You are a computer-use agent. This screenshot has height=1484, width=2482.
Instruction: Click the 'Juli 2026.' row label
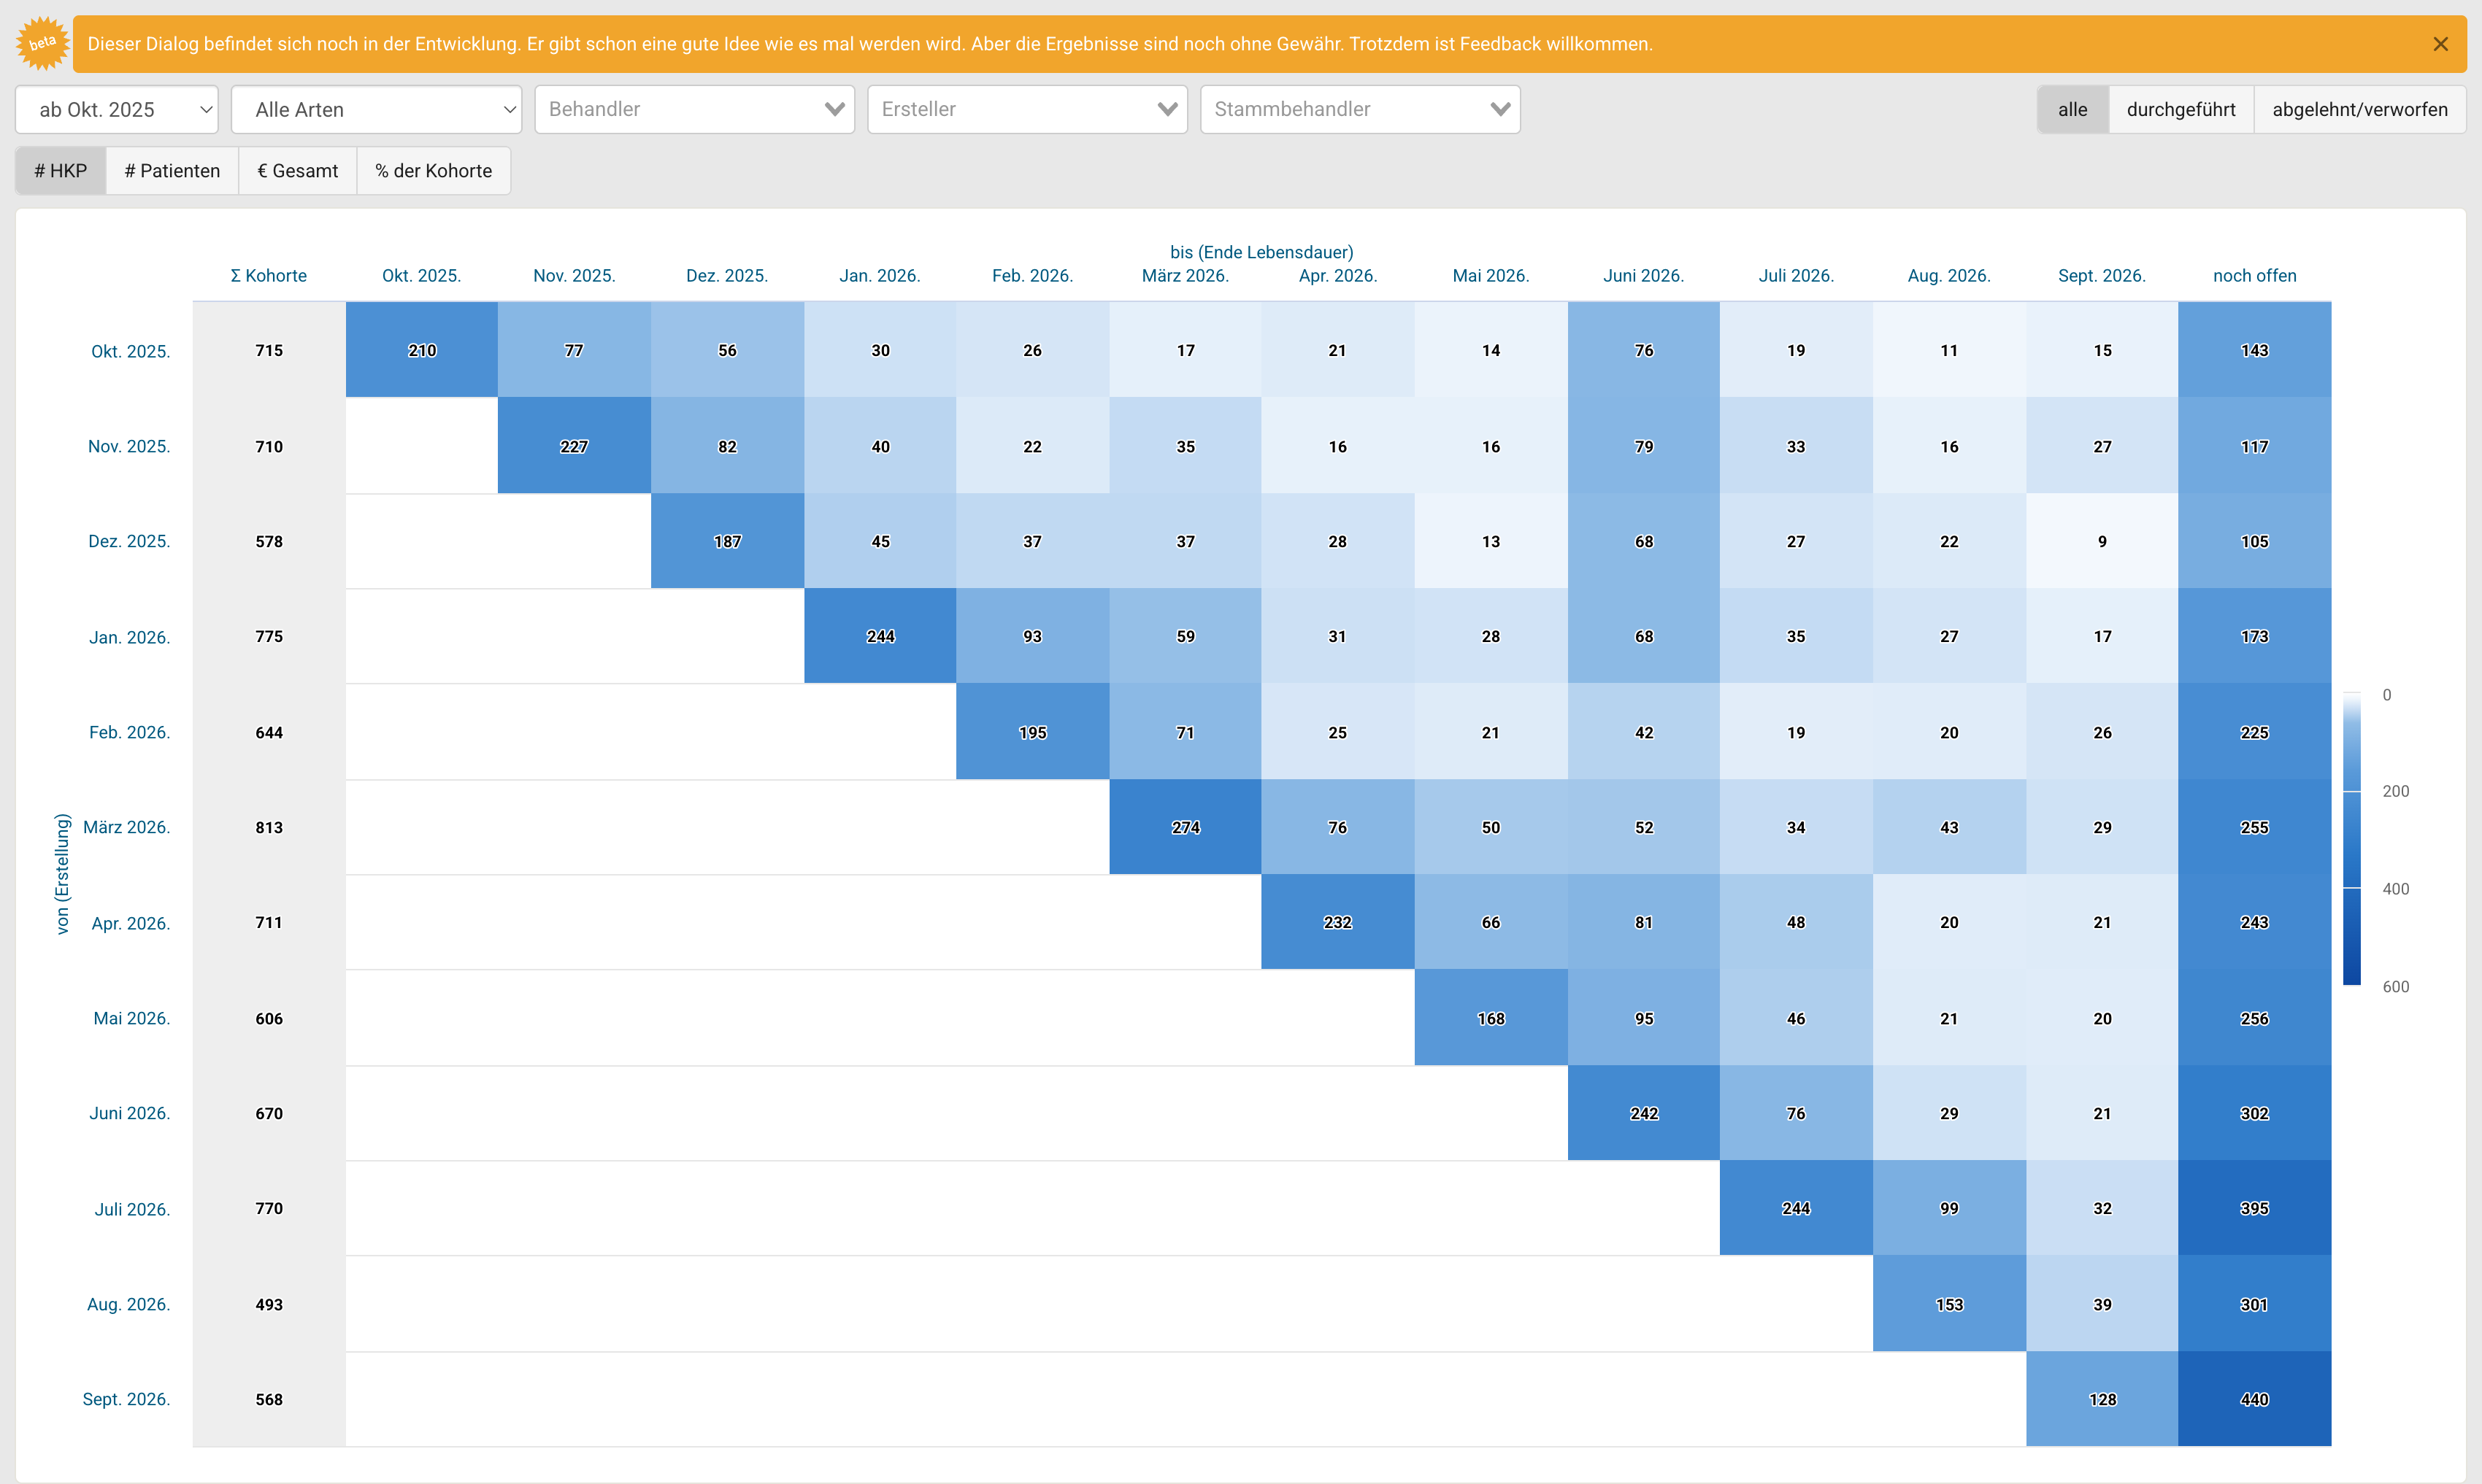[x=132, y=1209]
